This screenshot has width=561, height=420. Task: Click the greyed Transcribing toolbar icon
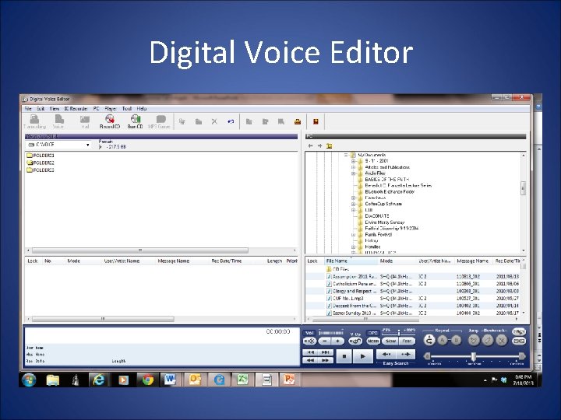click(35, 121)
